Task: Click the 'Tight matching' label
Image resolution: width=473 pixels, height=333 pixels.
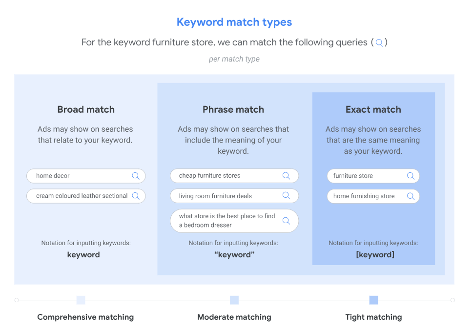Action: click(x=373, y=317)
